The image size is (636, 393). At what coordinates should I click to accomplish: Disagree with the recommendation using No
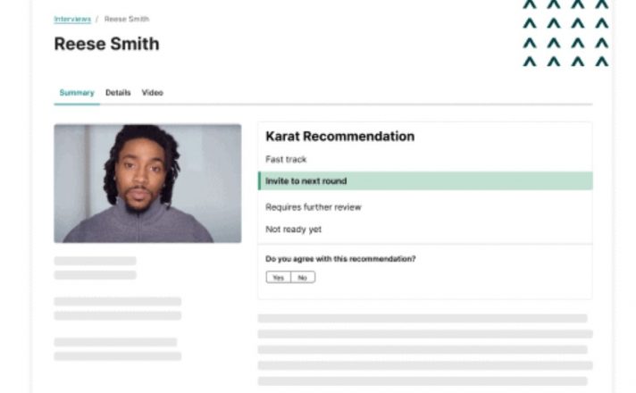[303, 278]
